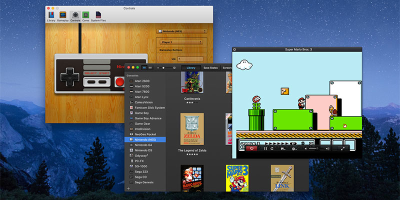Click the red power button in game overlay

(x=251, y=148)
